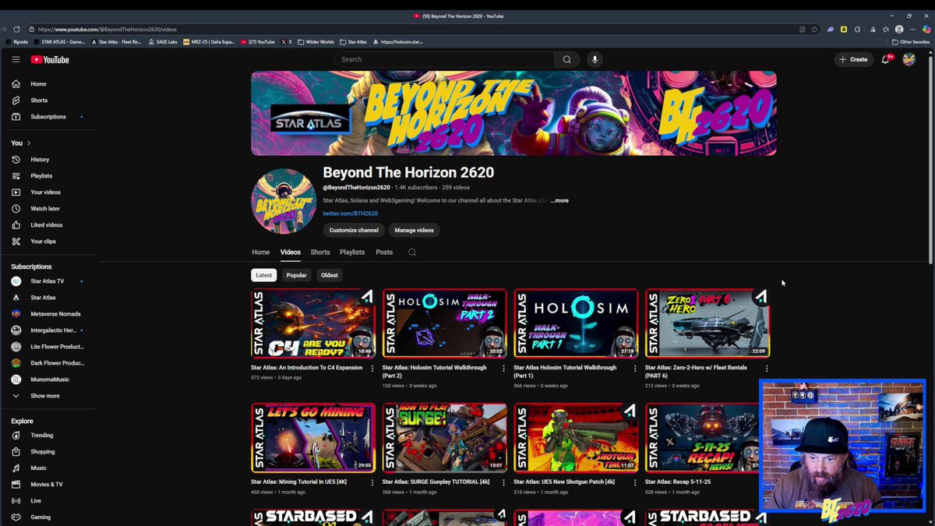Open options menu for Zero-2-Hero video
935x526 pixels.
tap(767, 369)
